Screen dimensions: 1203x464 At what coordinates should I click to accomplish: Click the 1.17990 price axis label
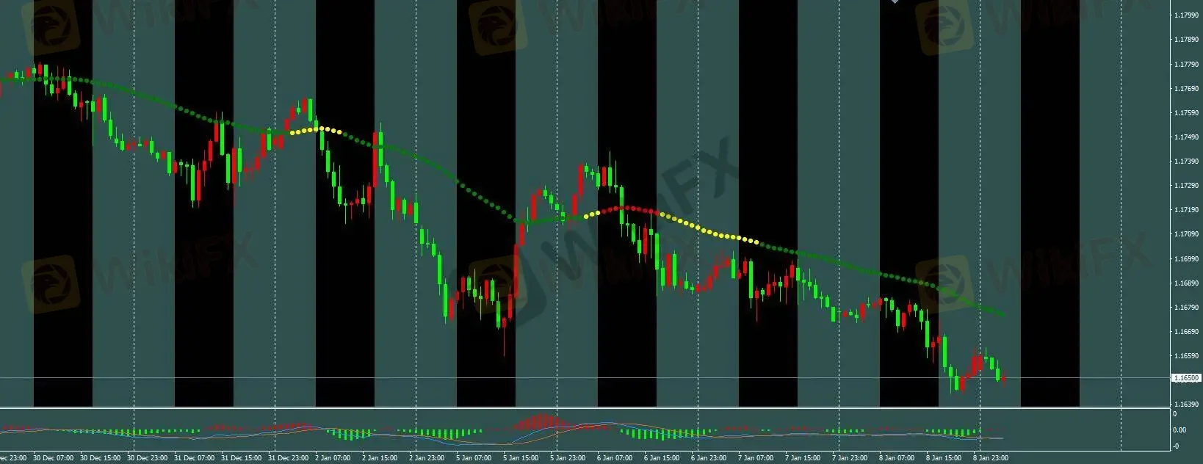(x=1186, y=15)
